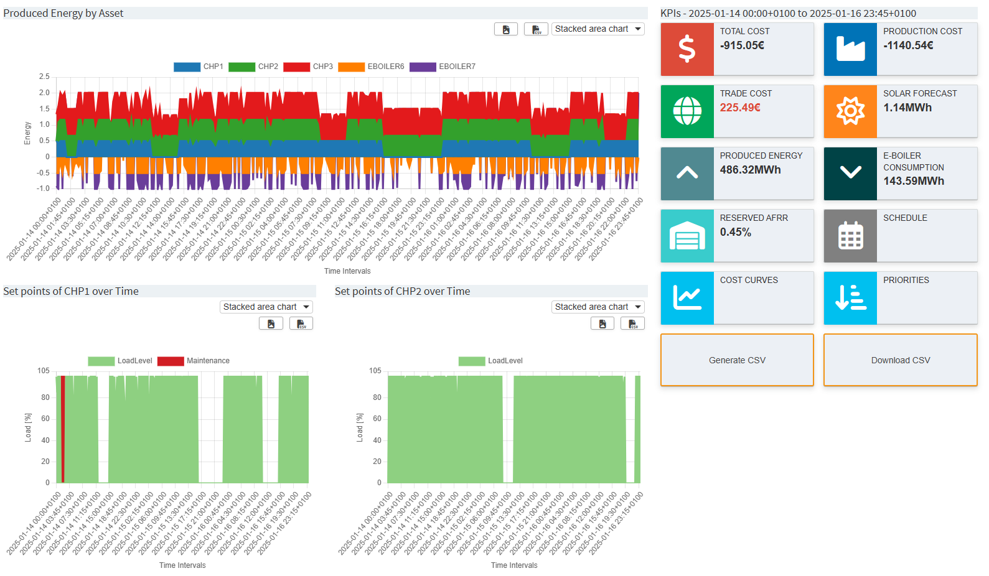The image size is (989, 576).
Task: Click the Generate CSV button
Action: tap(737, 360)
